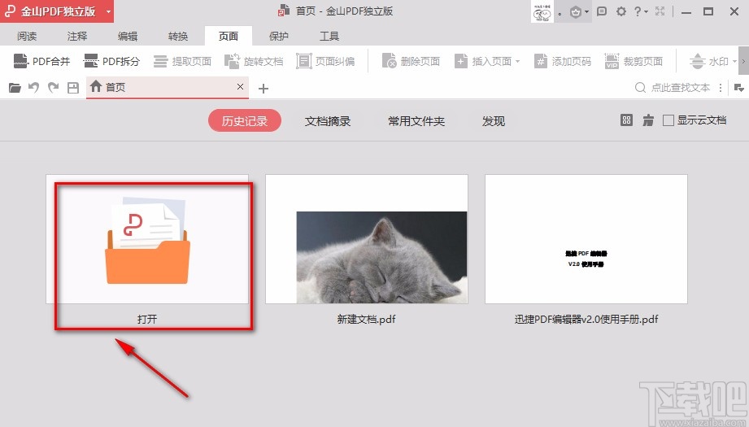Select 提取页面 extract pages tool

(x=182, y=61)
